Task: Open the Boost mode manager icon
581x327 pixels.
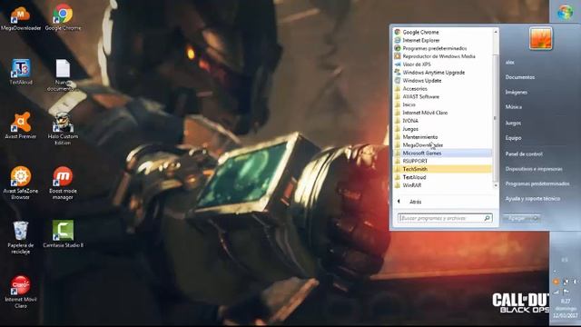Action: pos(63,183)
